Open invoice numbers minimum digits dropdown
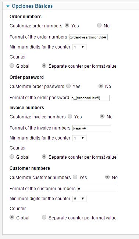 [79, 138]
